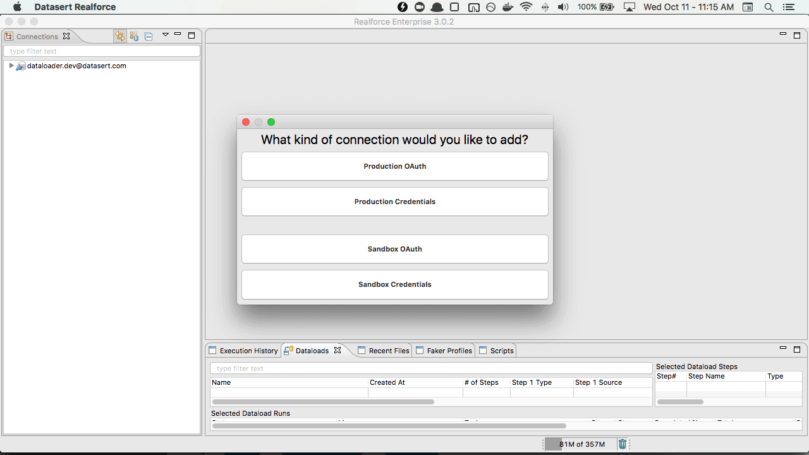The image size is (809, 455).
Task: Click the Dataloads table horizontal scrollbar
Action: (323, 402)
